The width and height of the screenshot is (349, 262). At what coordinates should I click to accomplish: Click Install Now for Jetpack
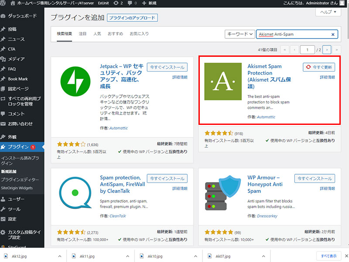pos(168,67)
